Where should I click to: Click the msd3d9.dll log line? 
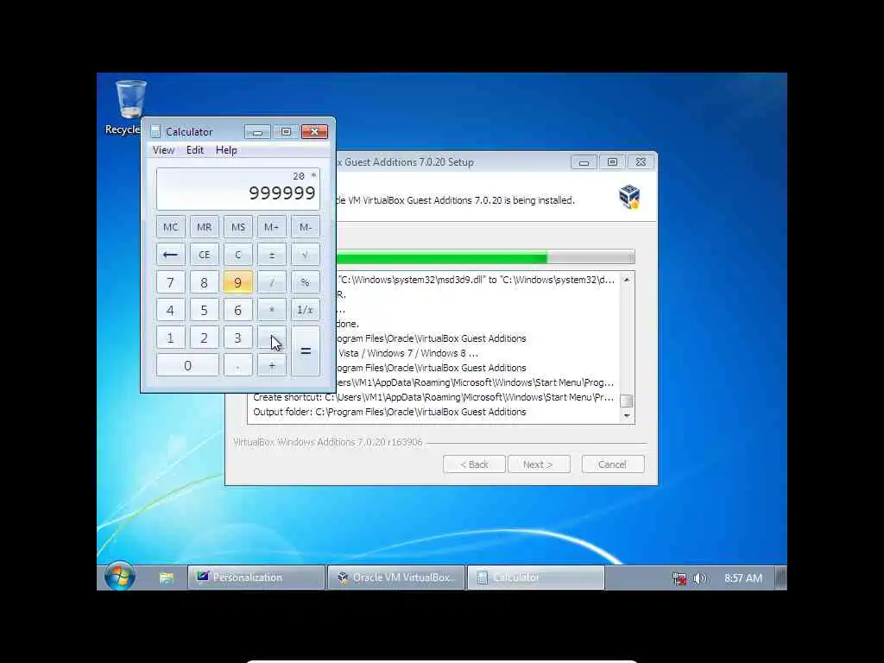[477, 280]
